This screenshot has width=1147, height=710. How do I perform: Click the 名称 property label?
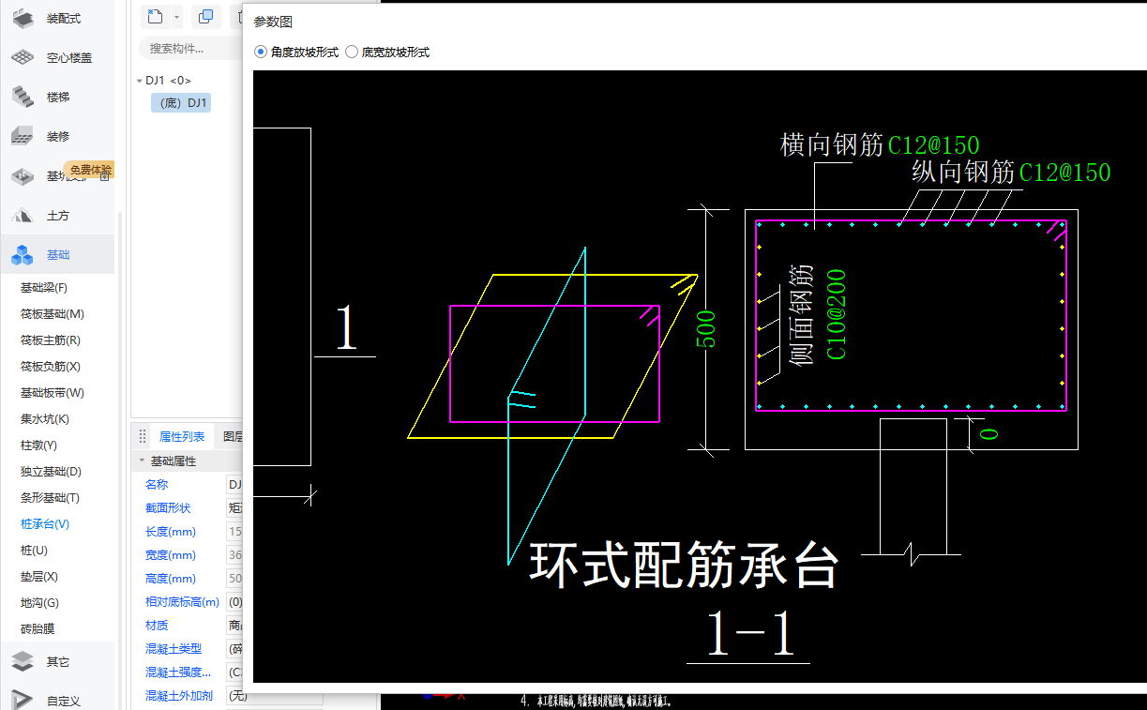coord(157,485)
